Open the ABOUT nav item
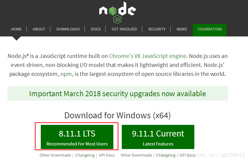Image resolution: width=248 pixels, height=161 pixels. (x=39, y=29)
